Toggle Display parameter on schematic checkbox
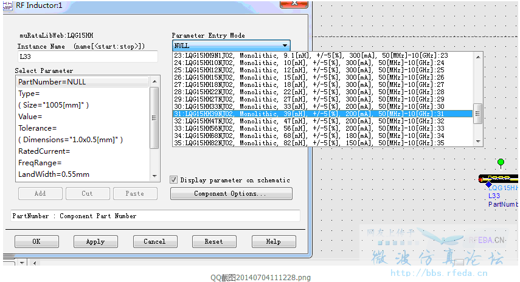Image resolution: width=520 pixels, height=282 pixels. (173, 180)
